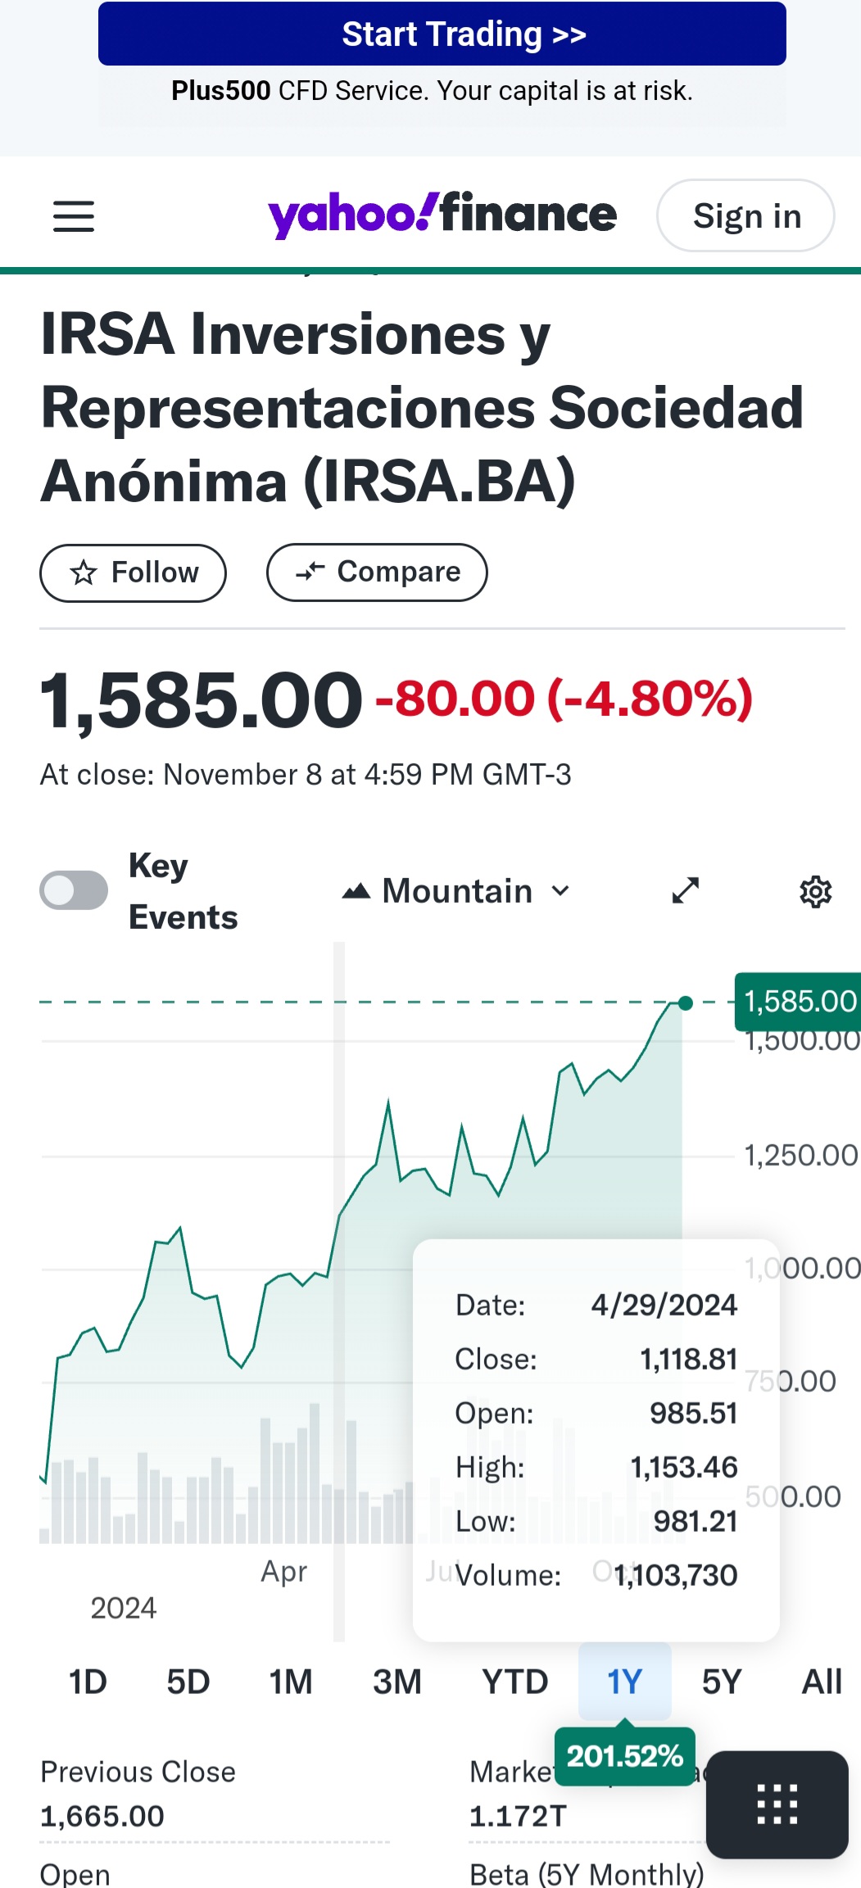Click the tooltip Open value 985.51

[x=694, y=1413]
